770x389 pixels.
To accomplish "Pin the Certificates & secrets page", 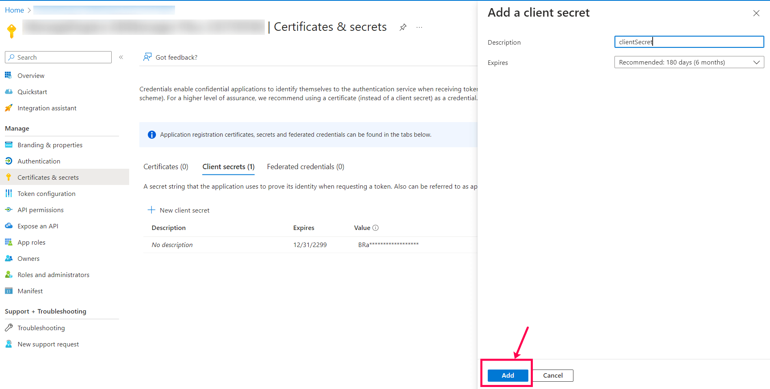I will pyautogui.click(x=402, y=27).
